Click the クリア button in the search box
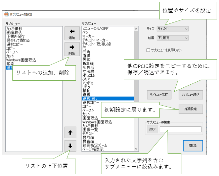The image size is (219, 176). point(152,129)
